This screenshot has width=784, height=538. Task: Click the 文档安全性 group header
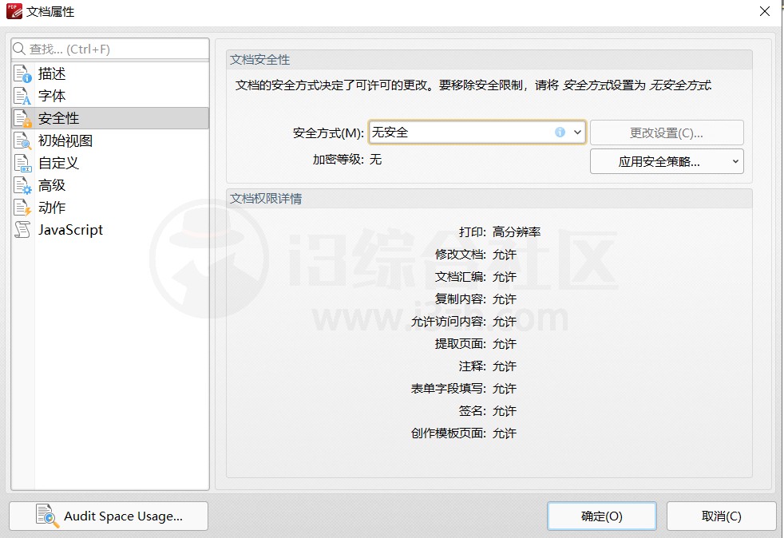[x=489, y=60]
